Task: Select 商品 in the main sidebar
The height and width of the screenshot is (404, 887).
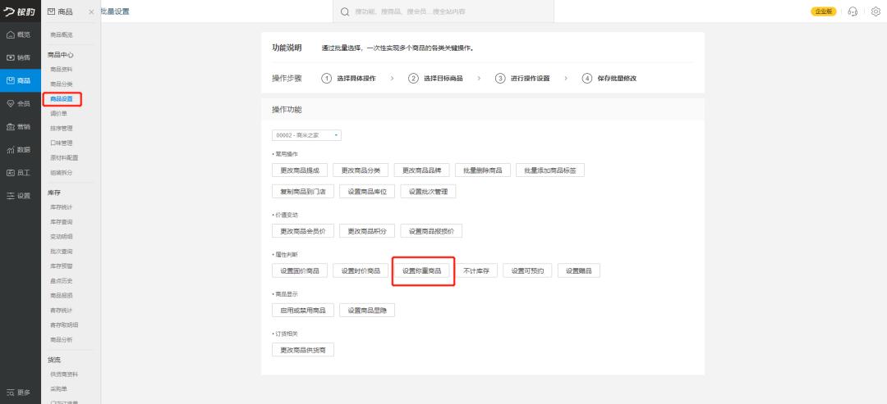Action: click(x=21, y=80)
